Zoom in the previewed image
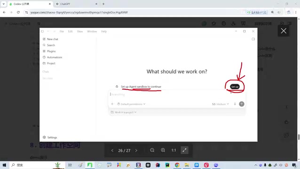The image size is (300, 169). click(x=163, y=150)
